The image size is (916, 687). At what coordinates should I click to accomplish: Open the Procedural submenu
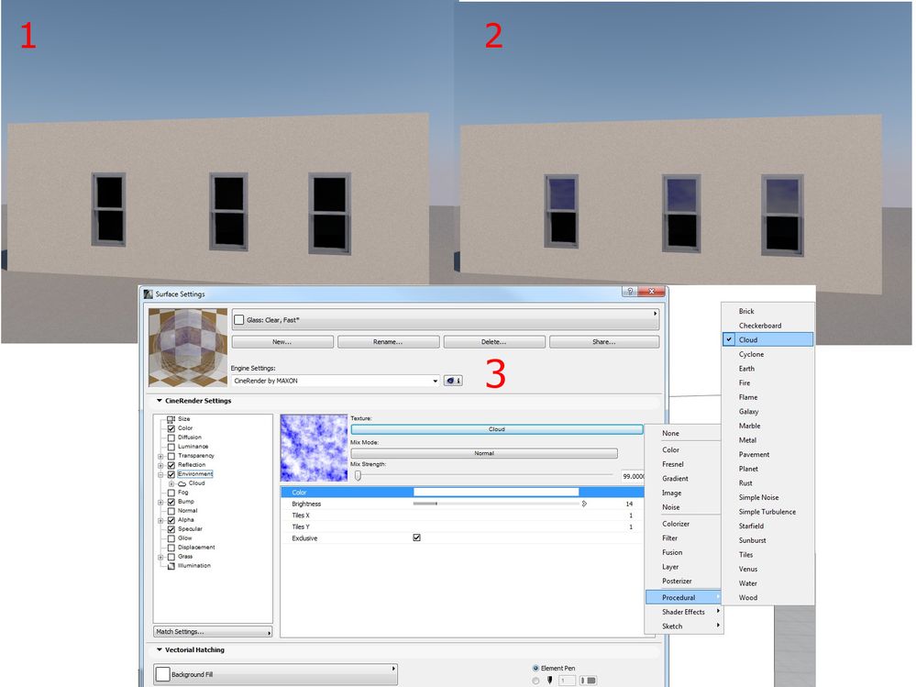683,598
